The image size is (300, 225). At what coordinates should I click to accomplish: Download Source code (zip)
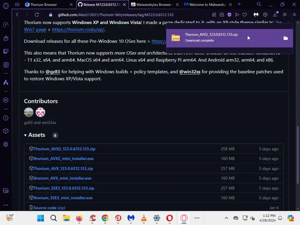pyautogui.click(x=49, y=208)
